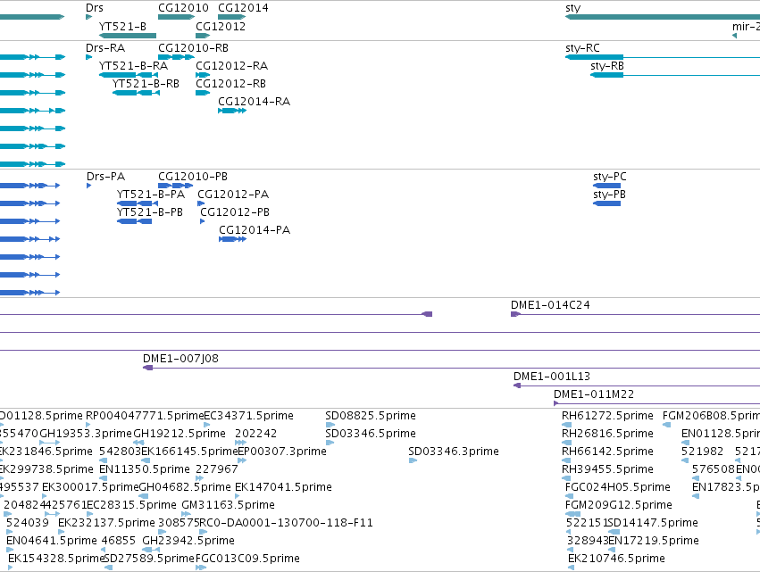Click the EC28315.5prime EST label
The image size is (760, 572).
tap(131, 505)
